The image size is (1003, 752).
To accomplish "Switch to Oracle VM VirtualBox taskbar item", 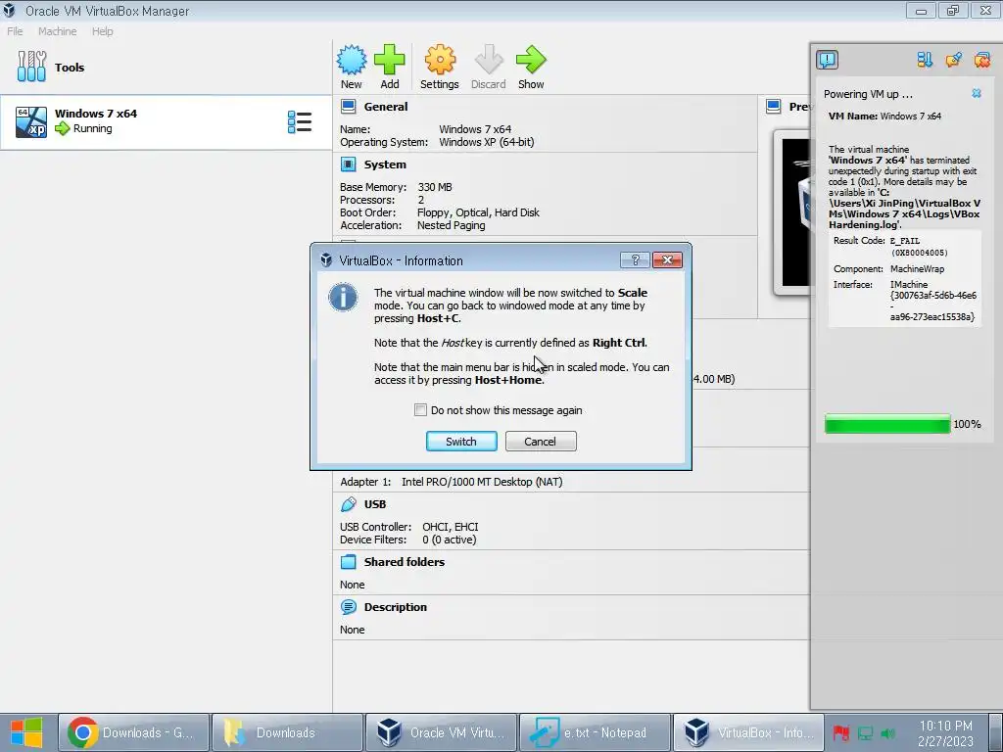I will click(441, 732).
